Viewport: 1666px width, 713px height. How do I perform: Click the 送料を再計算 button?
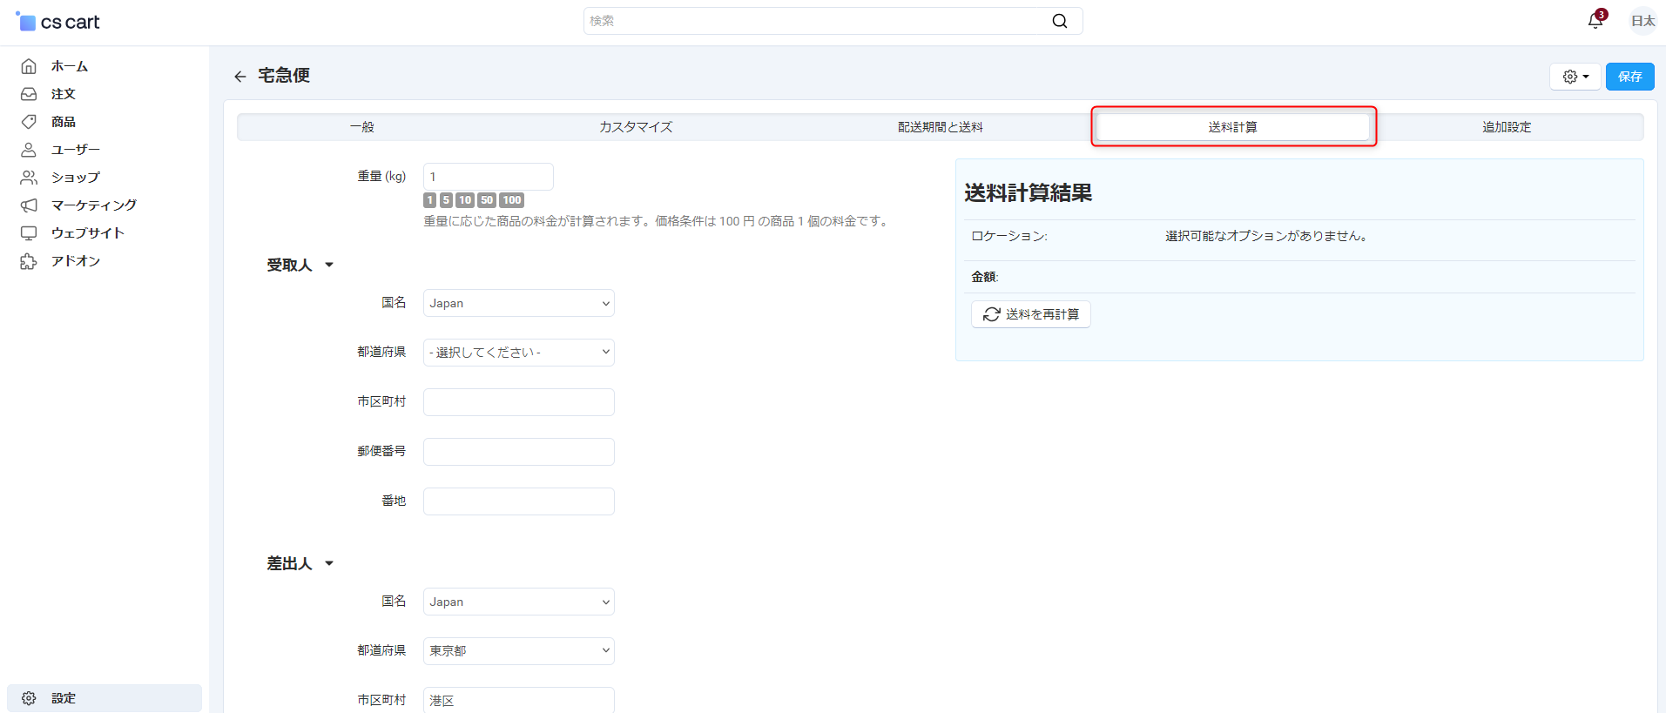(x=1031, y=314)
